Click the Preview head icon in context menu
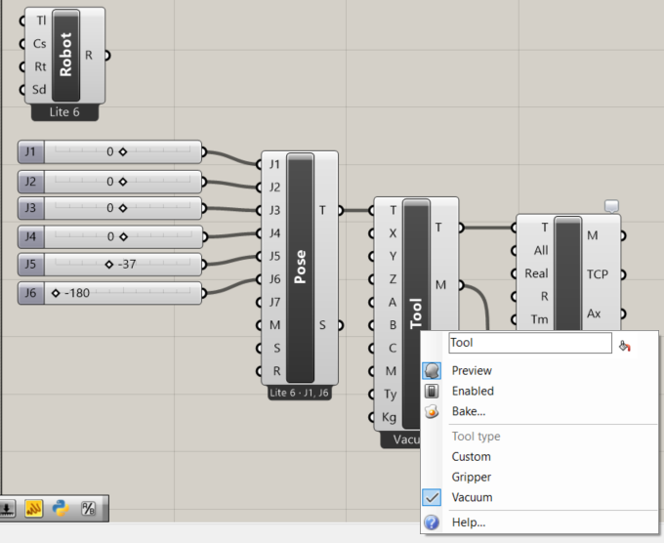The image size is (664, 543). 432,370
